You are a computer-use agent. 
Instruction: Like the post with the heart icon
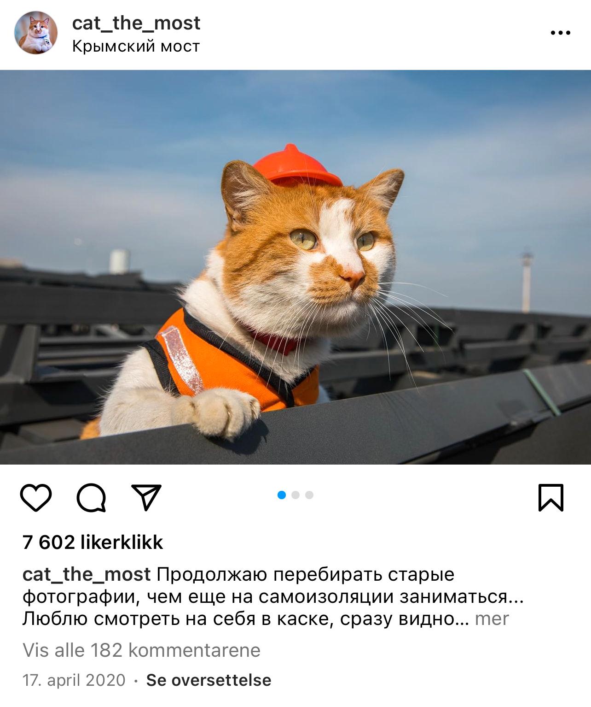pos(36,498)
